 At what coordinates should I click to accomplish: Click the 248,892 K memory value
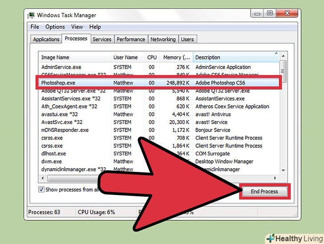point(178,83)
